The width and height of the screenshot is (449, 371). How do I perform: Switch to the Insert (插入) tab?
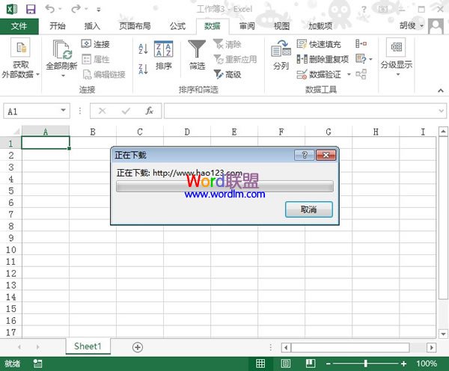click(x=92, y=26)
